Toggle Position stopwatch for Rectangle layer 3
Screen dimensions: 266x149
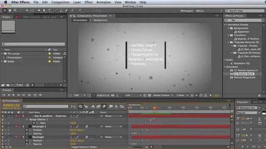tap(27, 141)
